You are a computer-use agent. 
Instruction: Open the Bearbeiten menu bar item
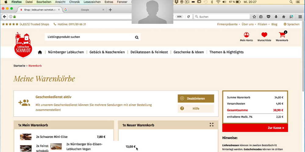pyautogui.click(x=44, y=2)
